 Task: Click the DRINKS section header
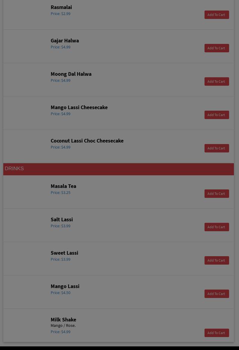(14, 169)
